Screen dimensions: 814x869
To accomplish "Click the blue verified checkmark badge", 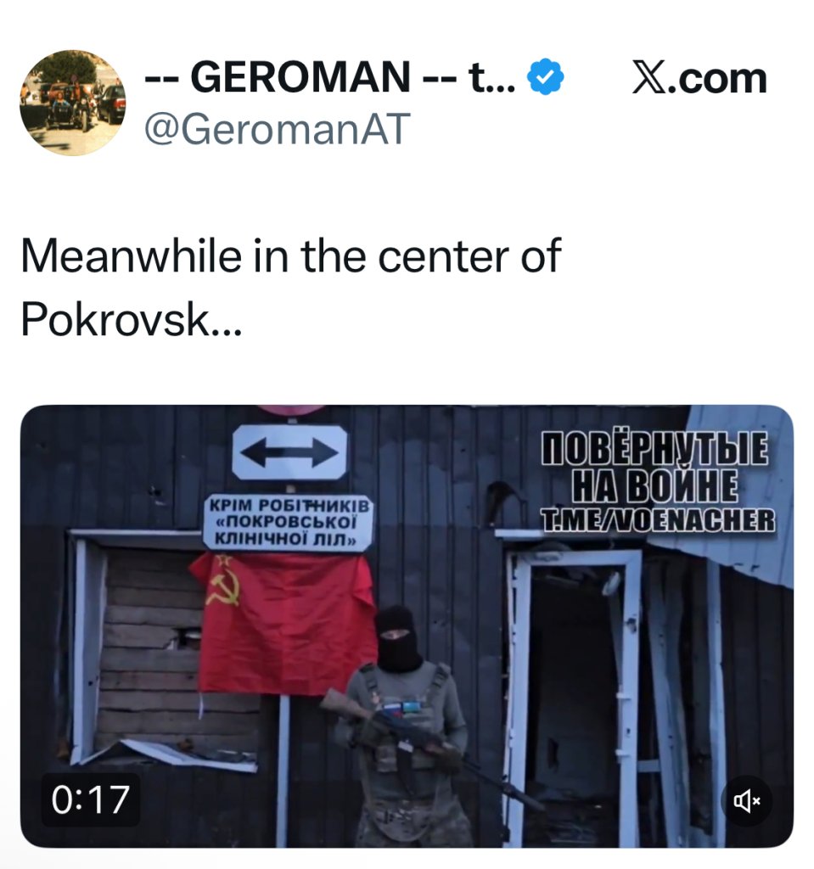I will 545,76.
